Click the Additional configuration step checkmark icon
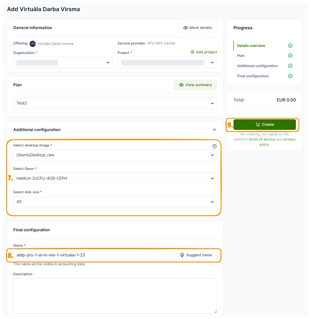Image resolution: width=311 pixels, height=319 pixels. (x=290, y=66)
